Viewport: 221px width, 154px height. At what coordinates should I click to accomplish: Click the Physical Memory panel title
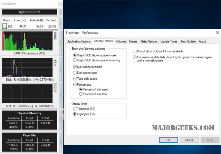pyautogui.click(x=29, y=113)
